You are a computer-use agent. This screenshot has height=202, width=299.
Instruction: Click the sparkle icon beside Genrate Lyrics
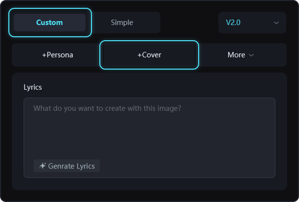pyautogui.click(x=43, y=166)
